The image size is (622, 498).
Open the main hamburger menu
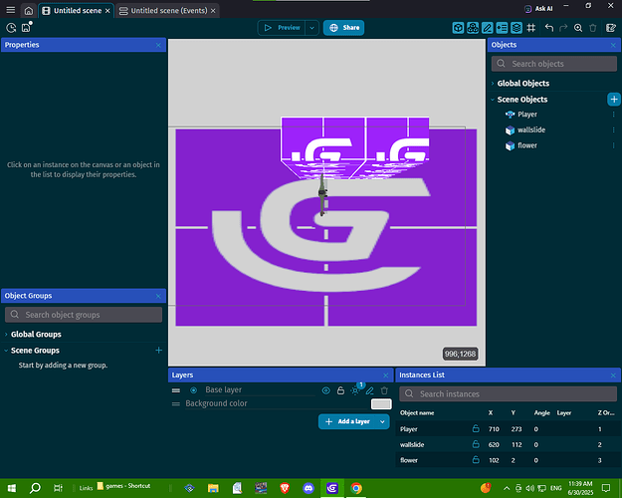point(11,10)
